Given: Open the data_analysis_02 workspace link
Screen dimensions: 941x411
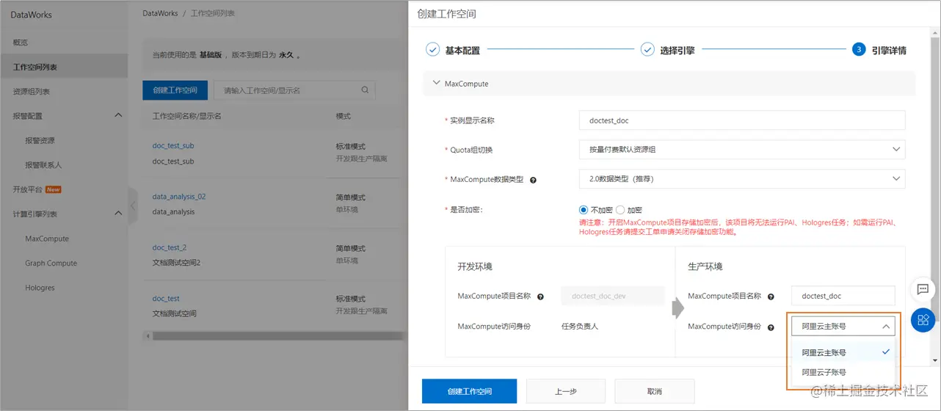Looking at the screenshot, I should click(179, 197).
